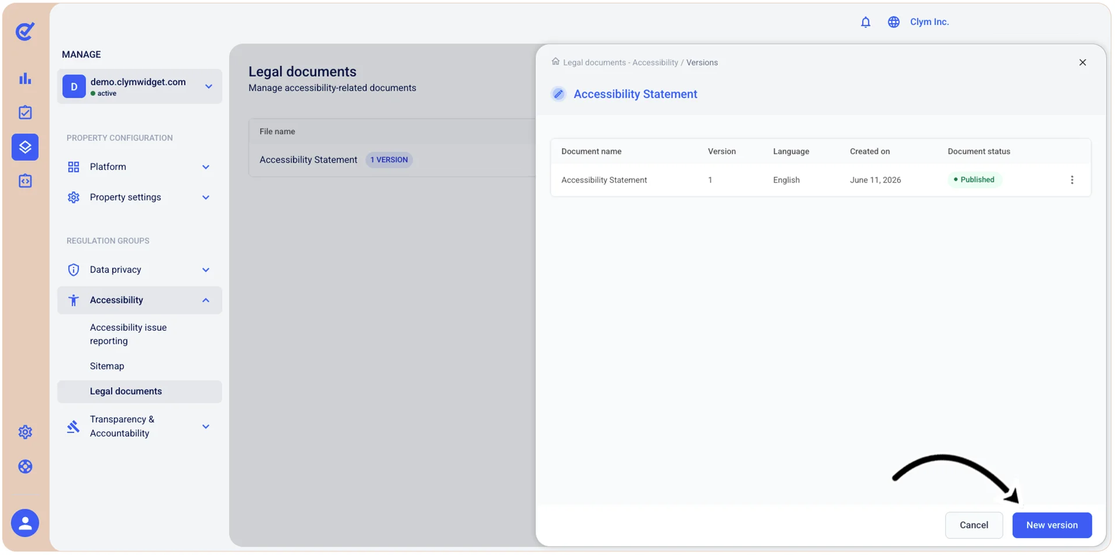Click the Property settings gear icon

click(73, 198)
